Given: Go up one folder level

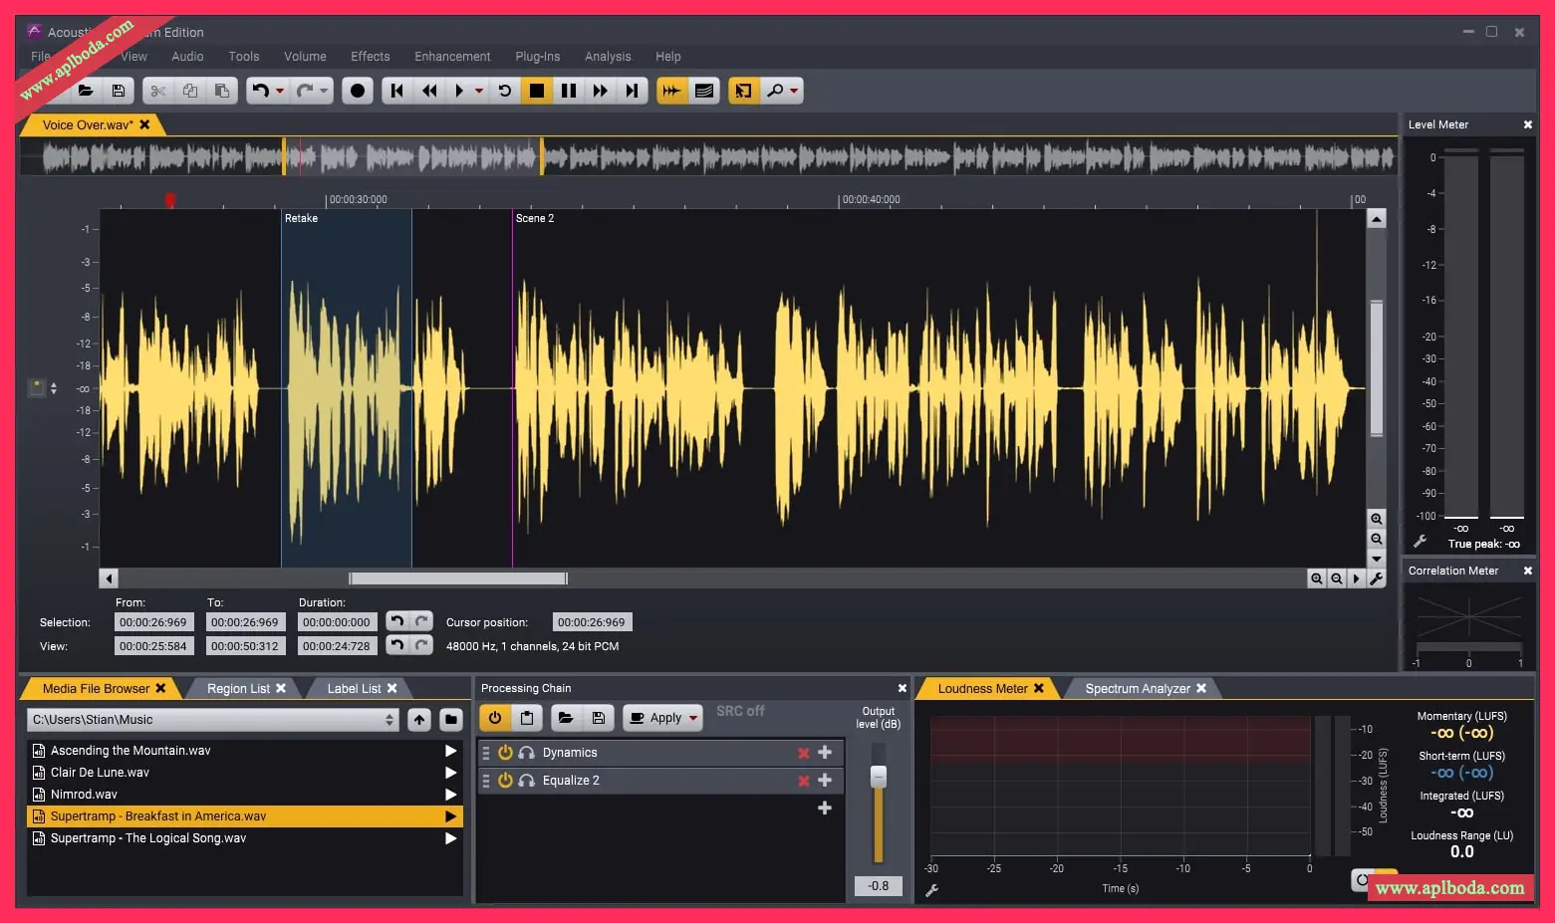Looking at the screenshot, I should coord(419,719).
